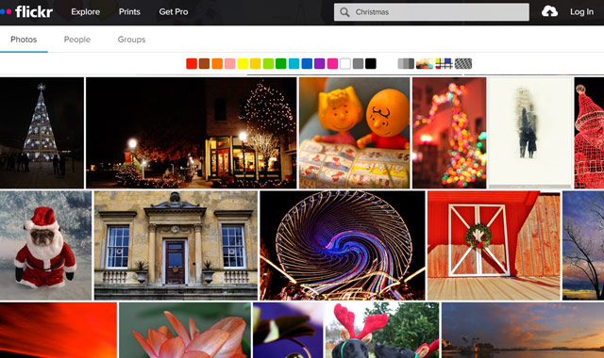Select the pattern style filter
Image resolution: width=604 pixels, height=358 pixels.
point(463,63)
